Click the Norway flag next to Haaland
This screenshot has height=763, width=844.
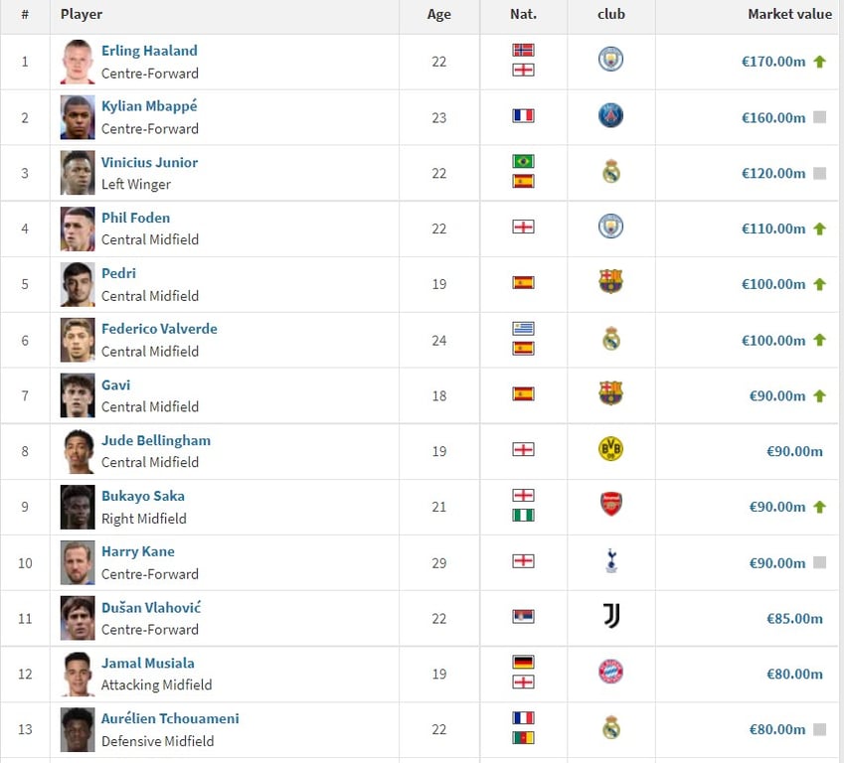[x=523, y=50]
